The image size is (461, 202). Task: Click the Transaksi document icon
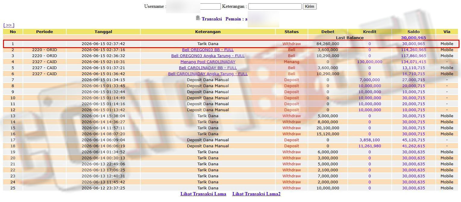click(198, 18)
